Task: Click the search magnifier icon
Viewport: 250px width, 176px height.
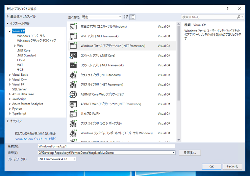Action: click(x=239, y=17)
